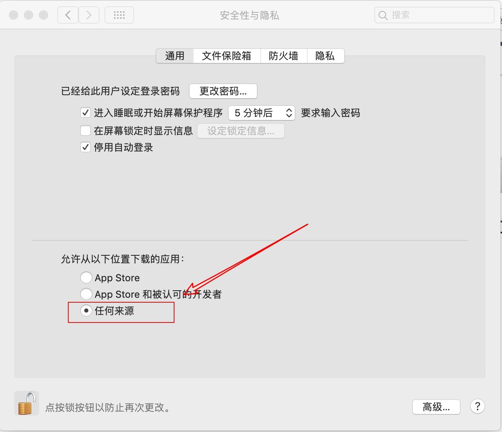Click the 更改密码... button
502x432 pixels.
[223, 91]
